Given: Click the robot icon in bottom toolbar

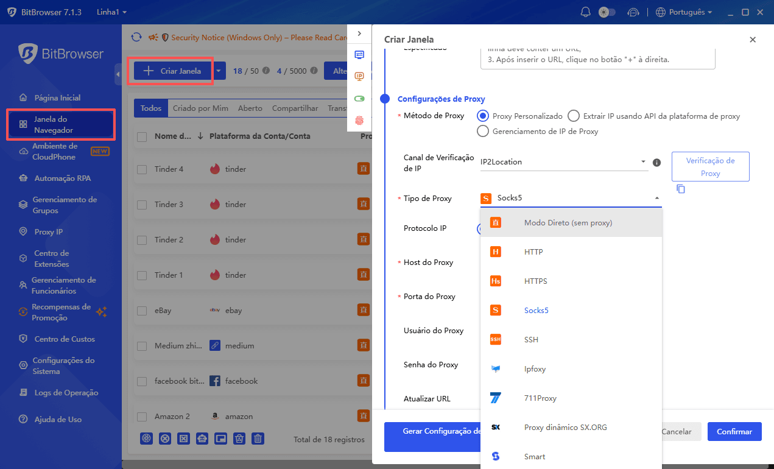Looking at the screenshot, I should 202,439.
